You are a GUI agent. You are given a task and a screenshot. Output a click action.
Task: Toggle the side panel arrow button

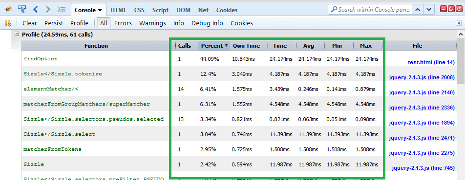[x=458, y=23]
